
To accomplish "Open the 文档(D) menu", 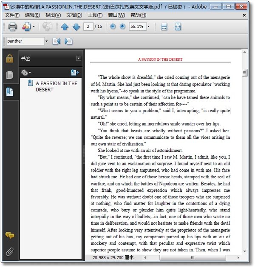I will click(74, 15).
